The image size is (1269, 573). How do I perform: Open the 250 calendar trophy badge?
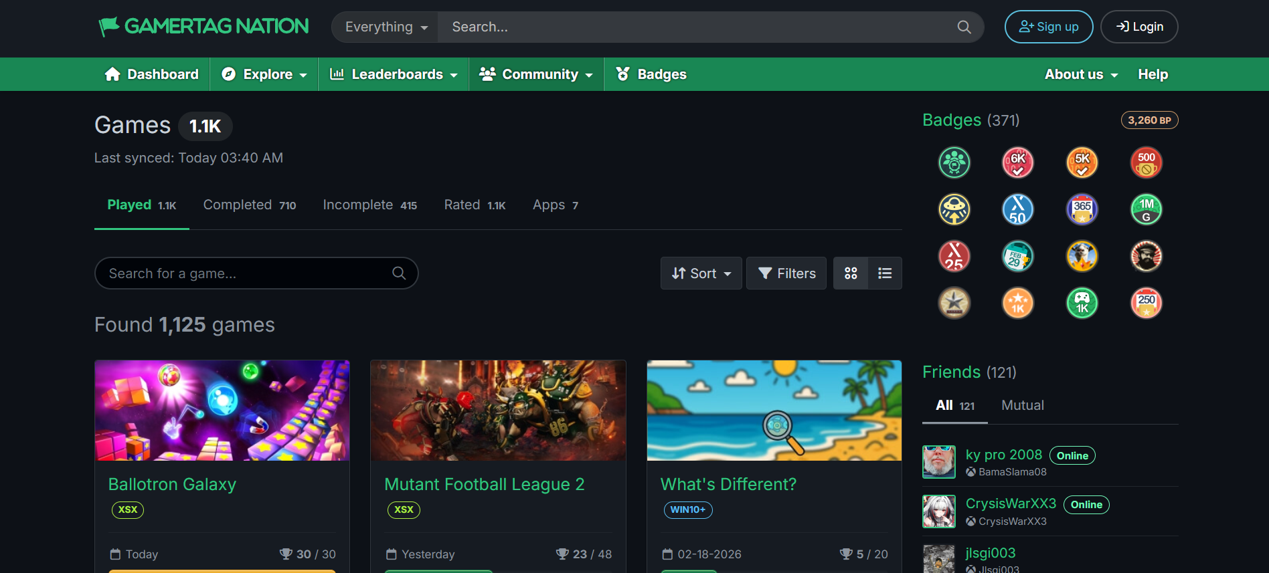(1146, 303)
